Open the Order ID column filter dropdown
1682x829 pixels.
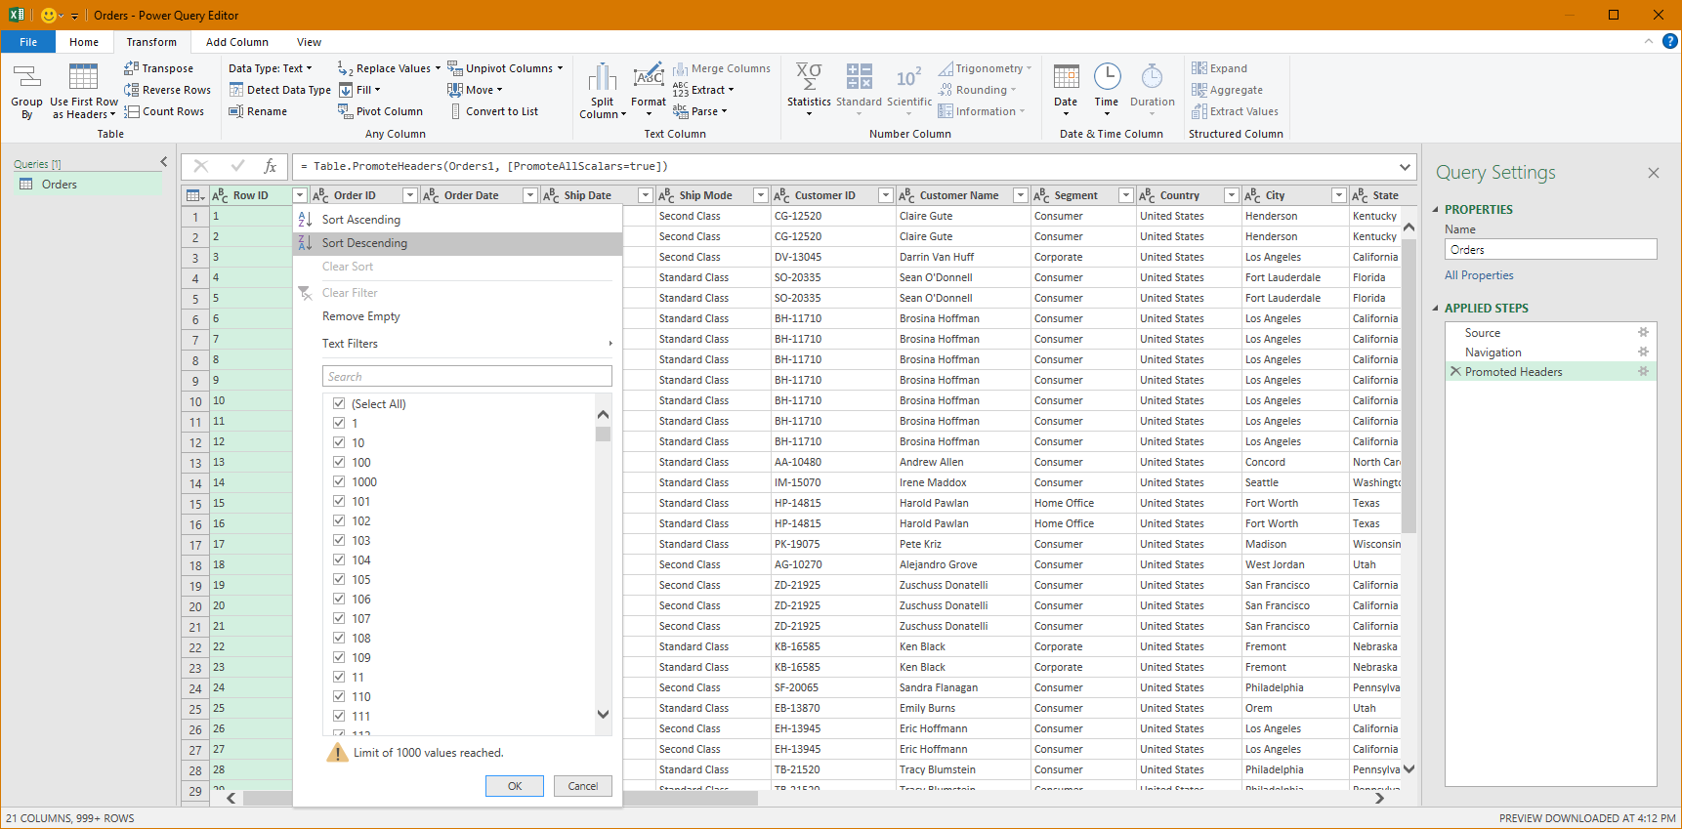(410, 195)
